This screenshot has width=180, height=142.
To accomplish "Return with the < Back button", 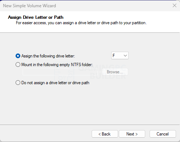I will [105, 134].
